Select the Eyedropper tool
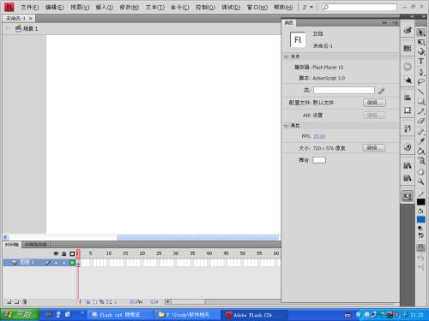 (421, 141)
